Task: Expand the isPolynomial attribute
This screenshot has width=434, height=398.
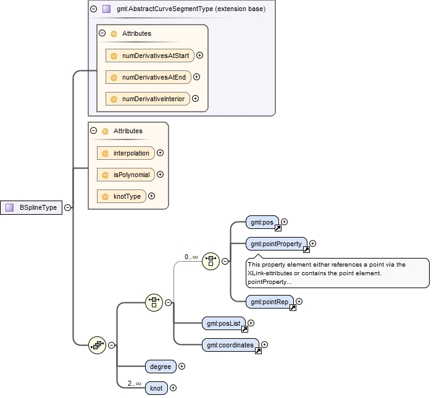Action: point(160,175)
